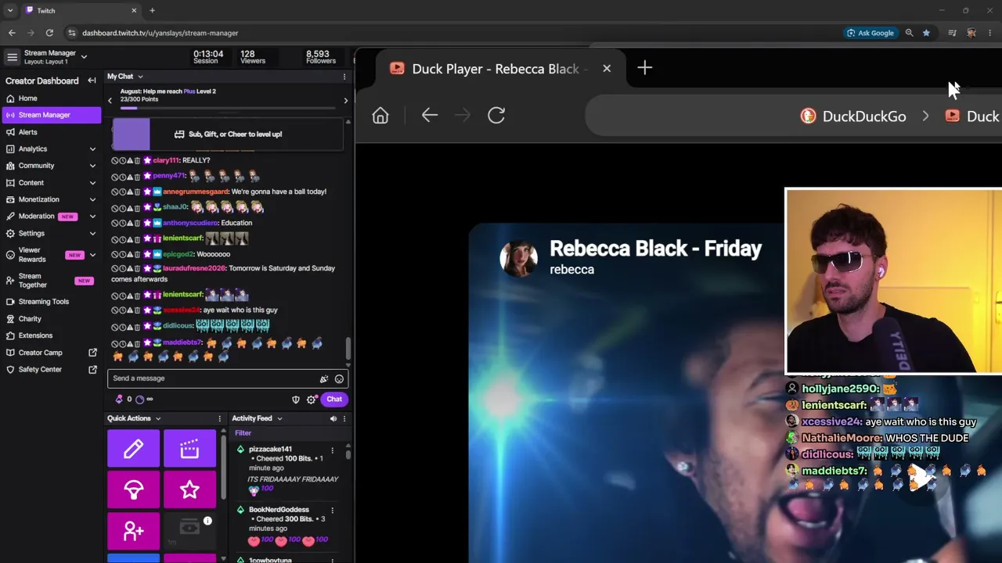Open options for BookNerdGoddess activity
1002x563 pixels.
(333, 511)
